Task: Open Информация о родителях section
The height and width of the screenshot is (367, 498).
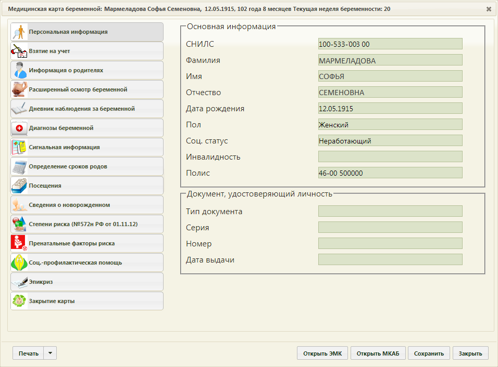Action: 87,70
